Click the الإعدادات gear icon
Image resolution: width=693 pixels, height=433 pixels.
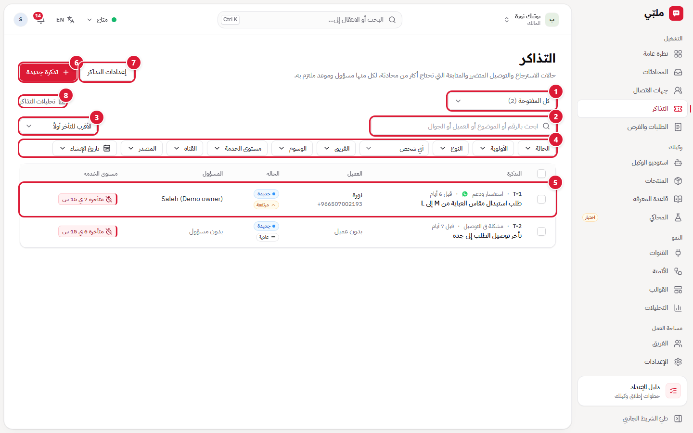678,362
